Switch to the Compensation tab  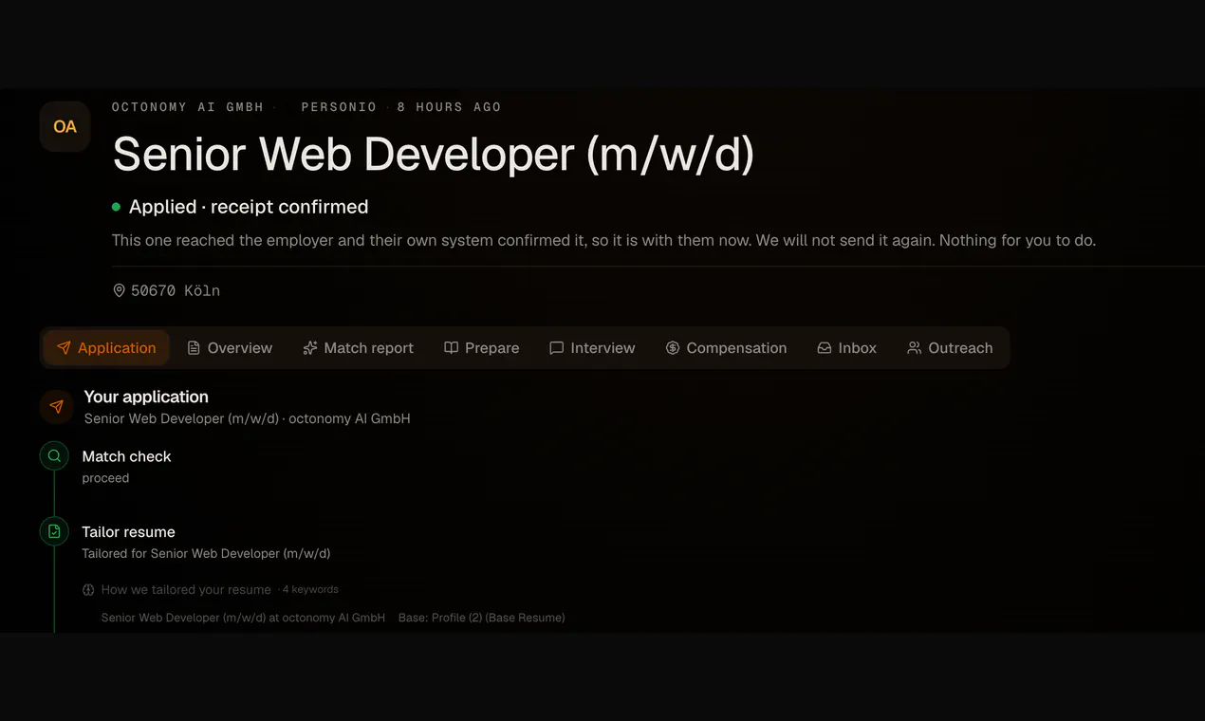[x=726, y=348]
